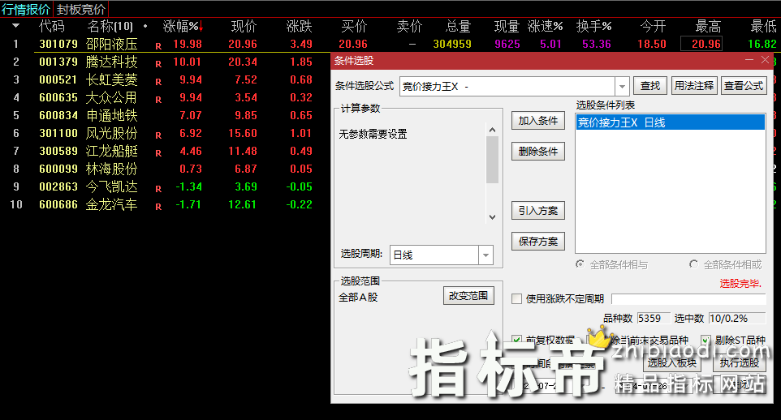Click the R marker for 大众公用
Viewport: 781px width, 420px height.
[x=158, y=100]
